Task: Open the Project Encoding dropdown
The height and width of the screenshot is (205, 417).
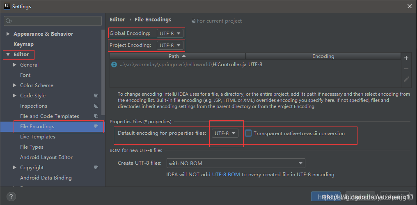Action: (170, 45)
